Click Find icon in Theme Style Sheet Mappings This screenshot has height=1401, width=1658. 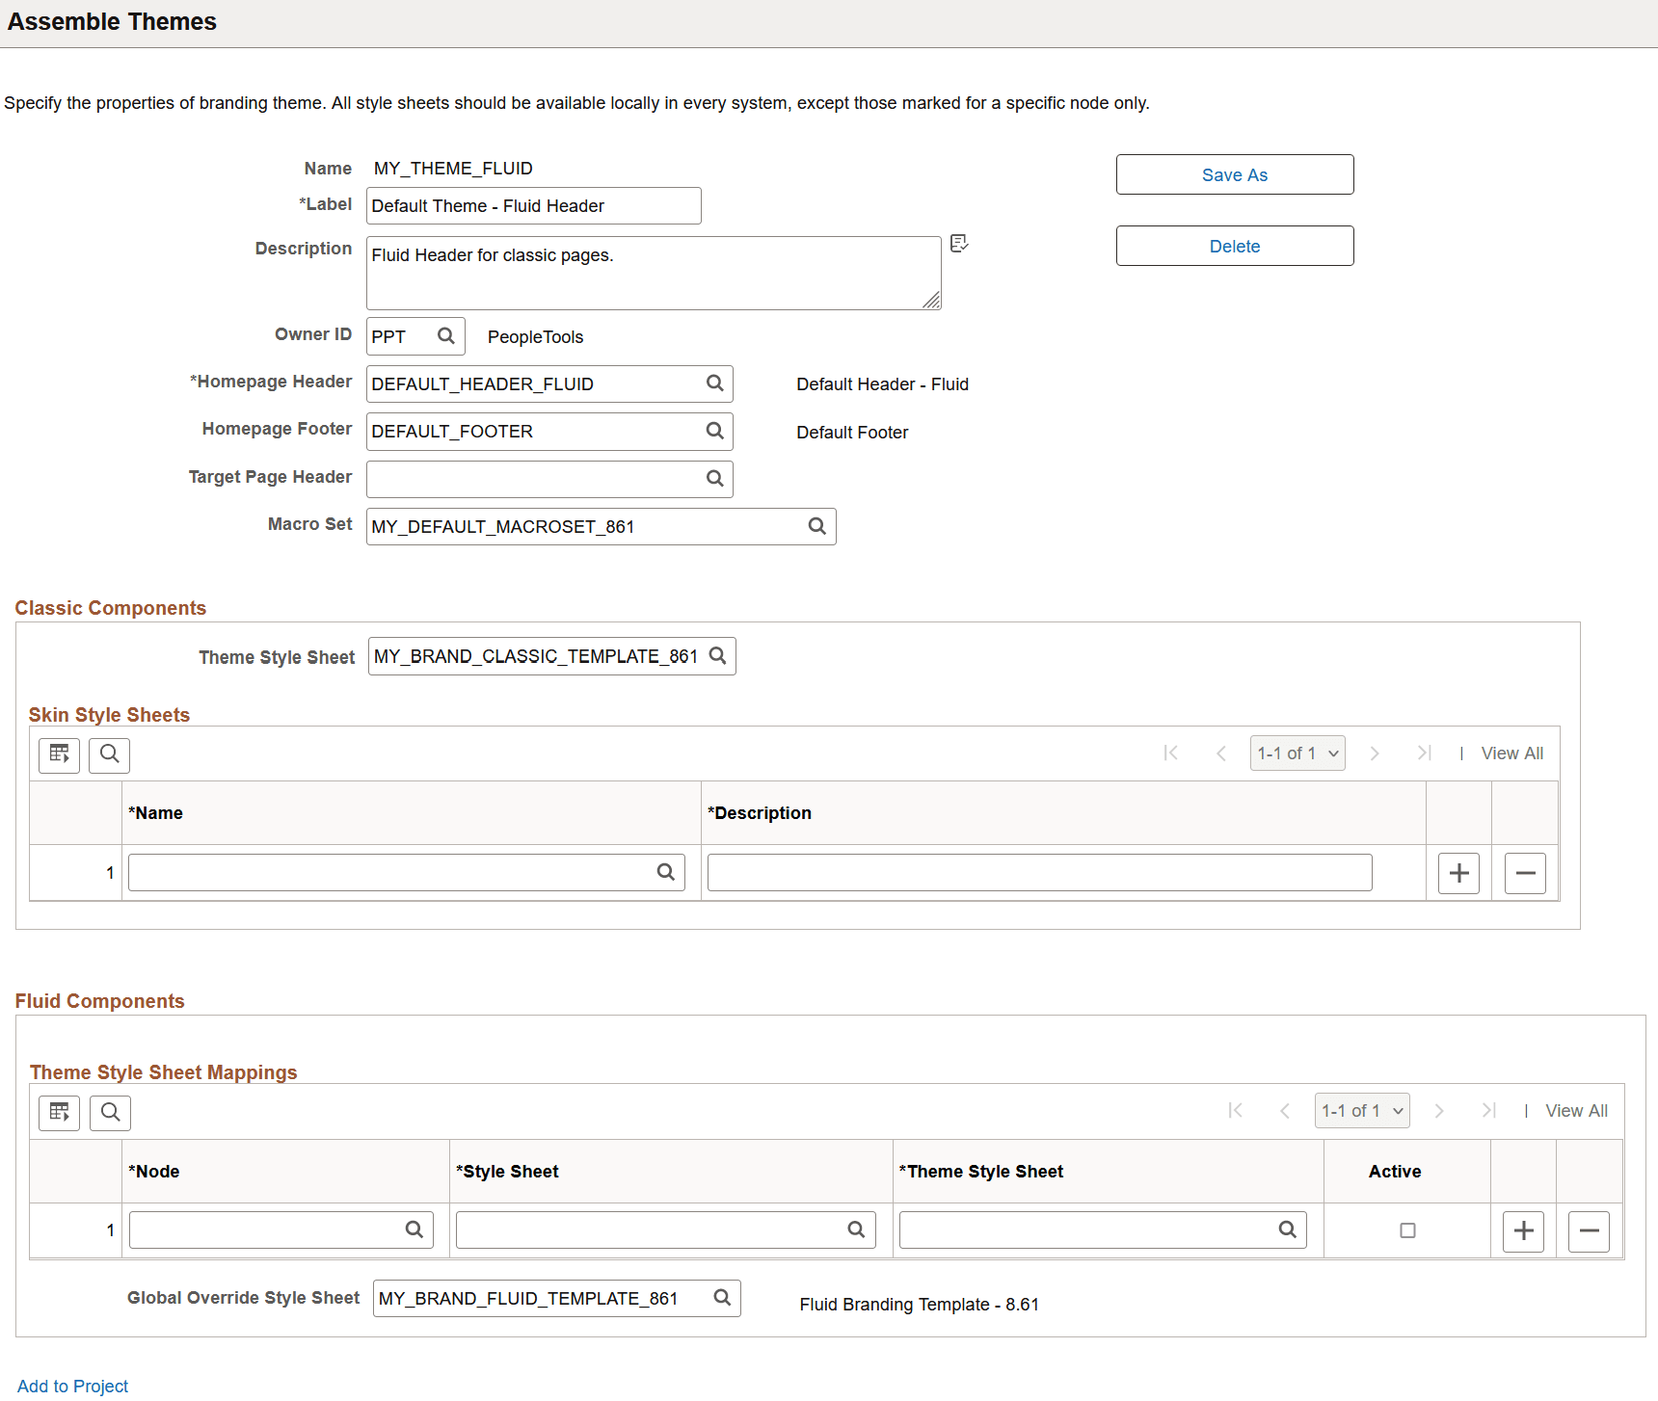[x=111, y=1113]
